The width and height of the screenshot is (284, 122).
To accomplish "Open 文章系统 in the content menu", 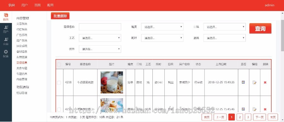I will 22,24.
